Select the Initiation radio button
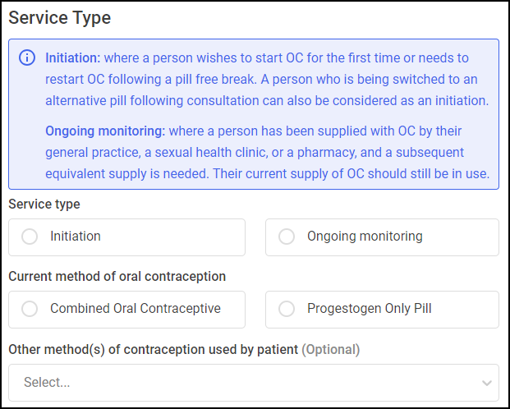This screenshot has height=409, width=510. pos(30,237)
